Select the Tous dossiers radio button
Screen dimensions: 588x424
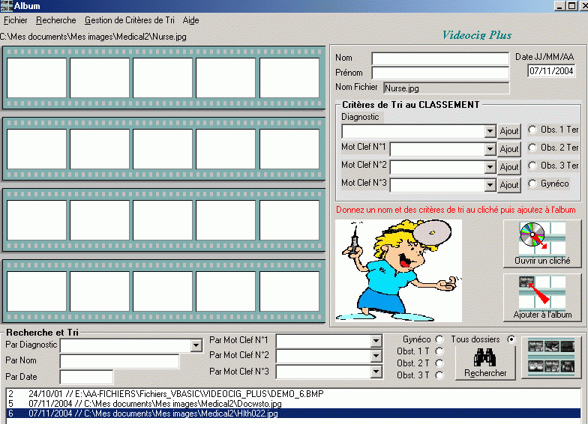pos(511,339)
